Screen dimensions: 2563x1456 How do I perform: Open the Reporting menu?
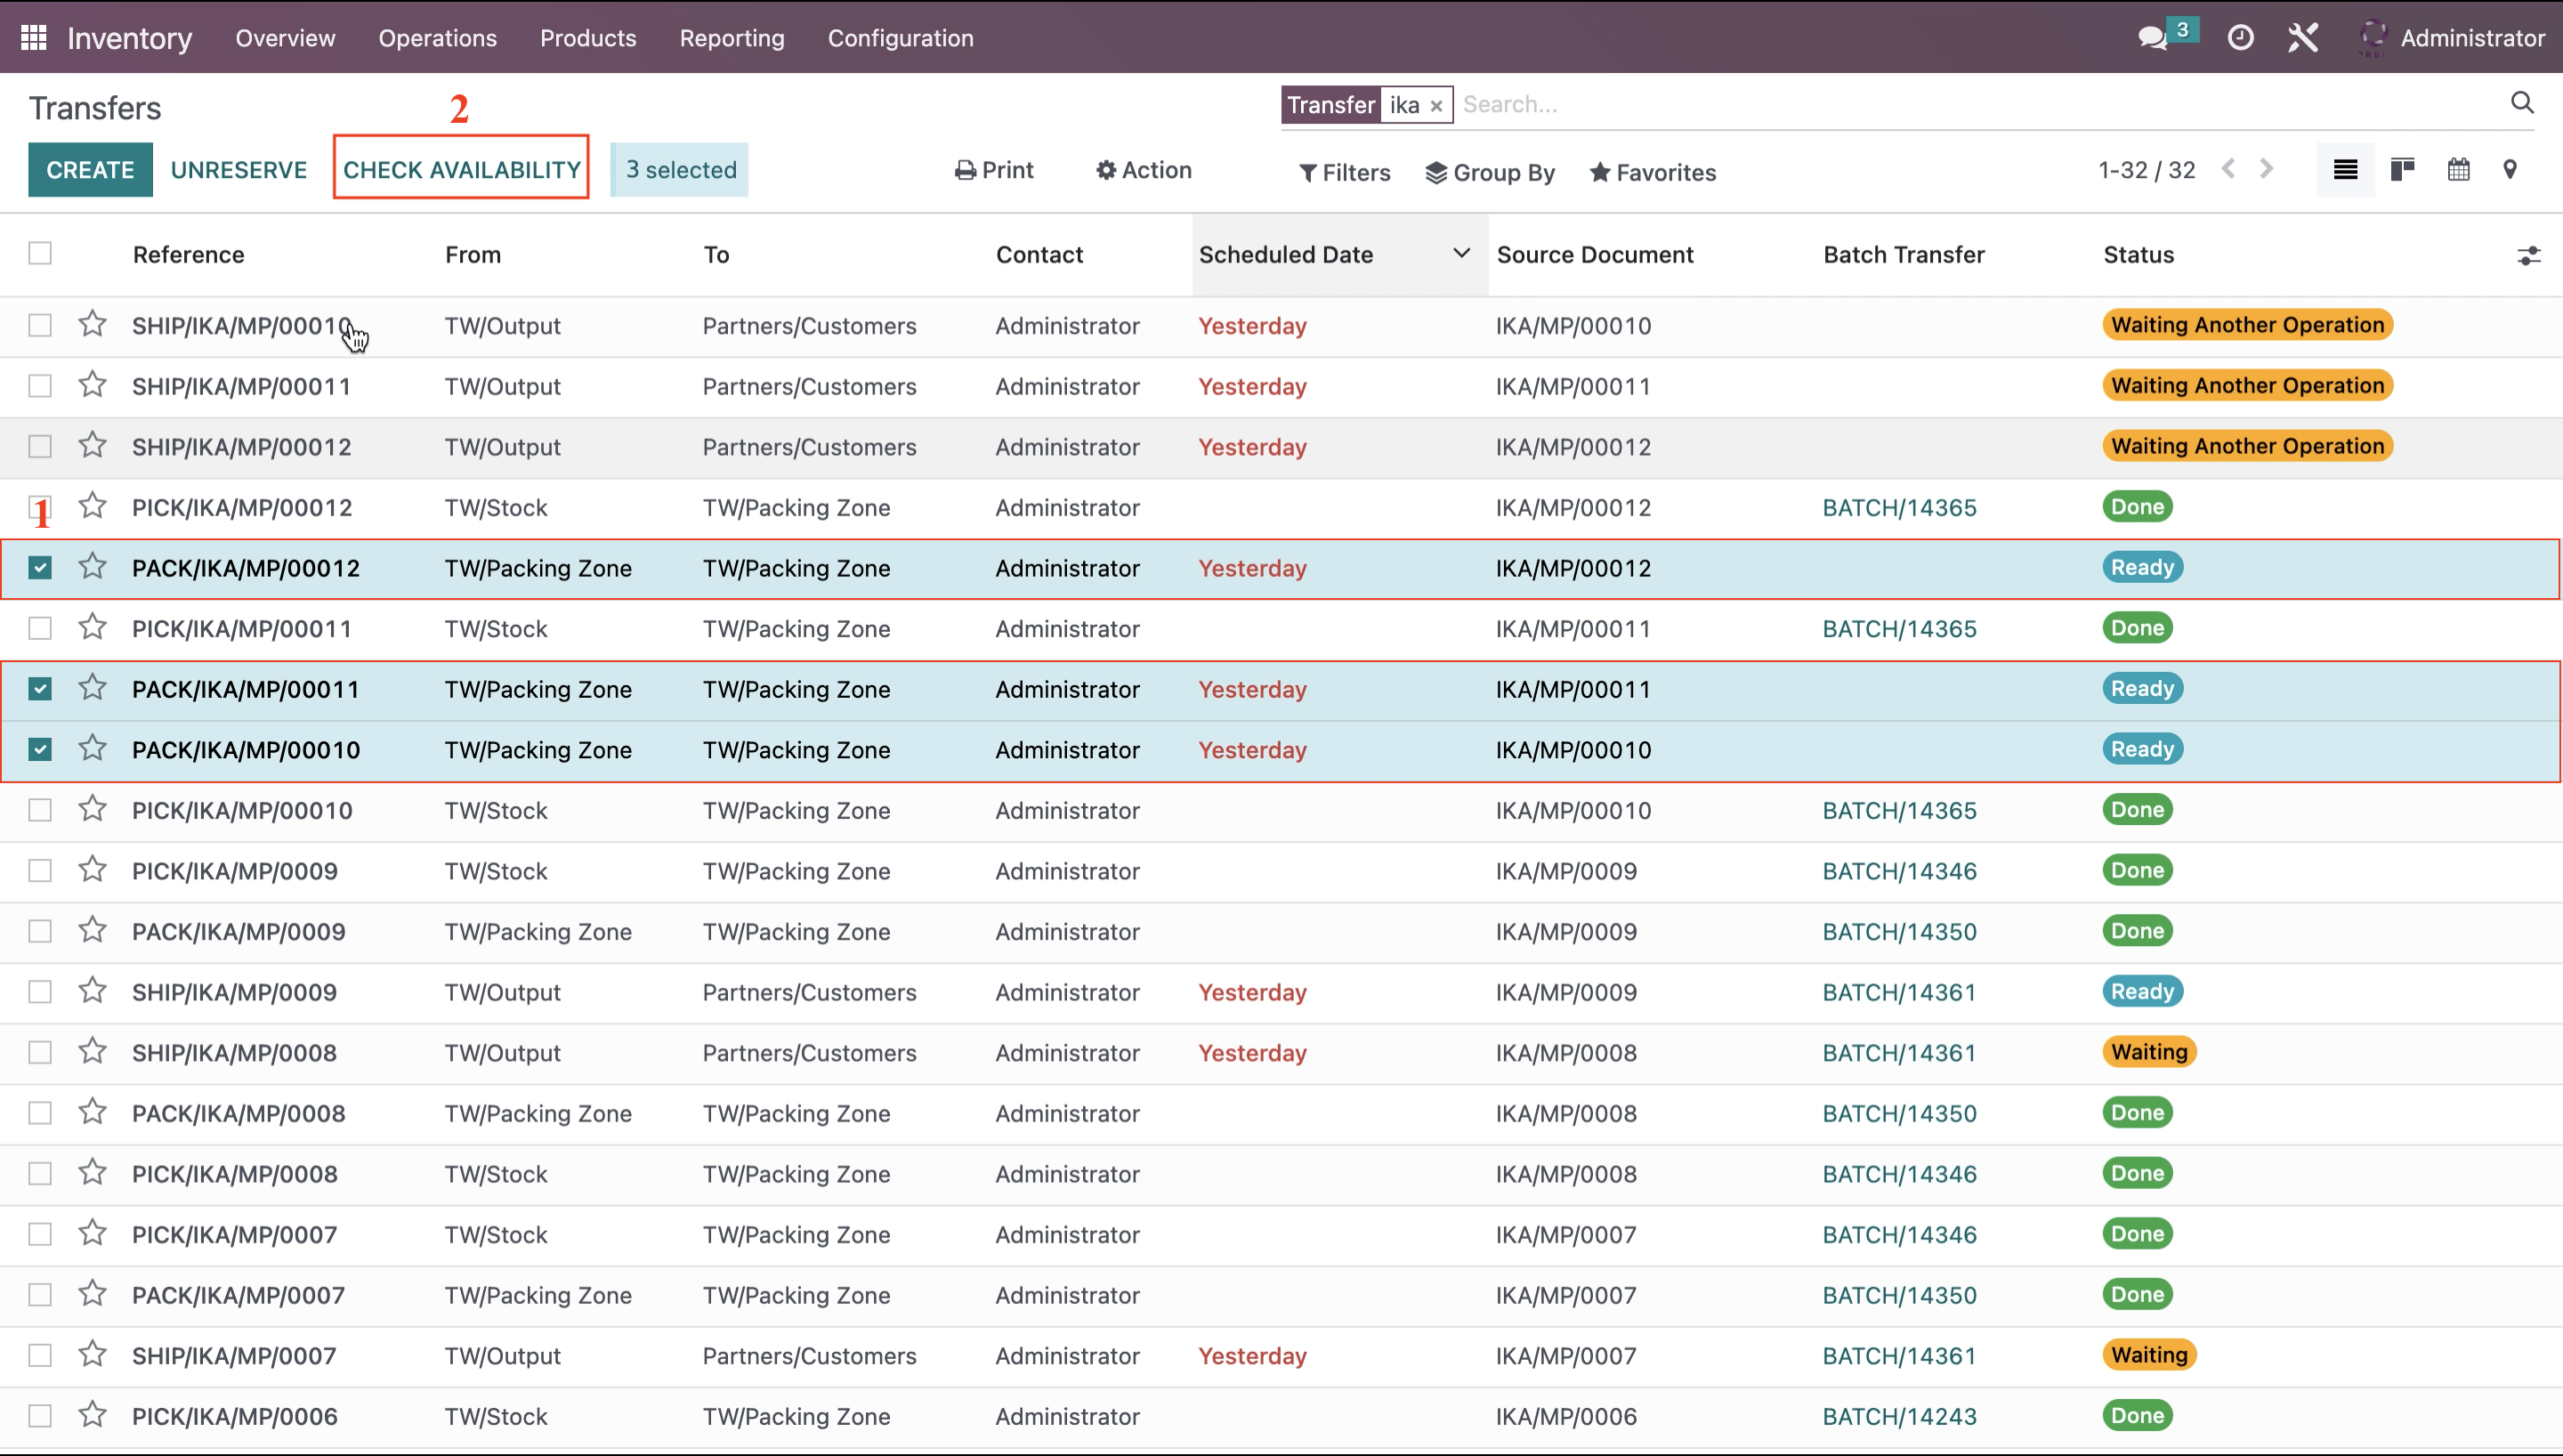[x=731, y=37]
